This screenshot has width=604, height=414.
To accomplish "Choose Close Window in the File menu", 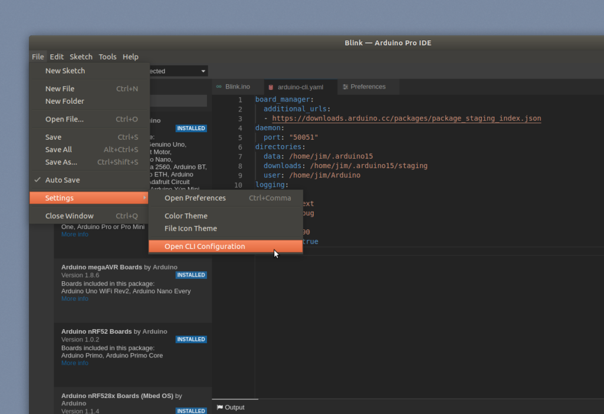I will coord(90,216).
